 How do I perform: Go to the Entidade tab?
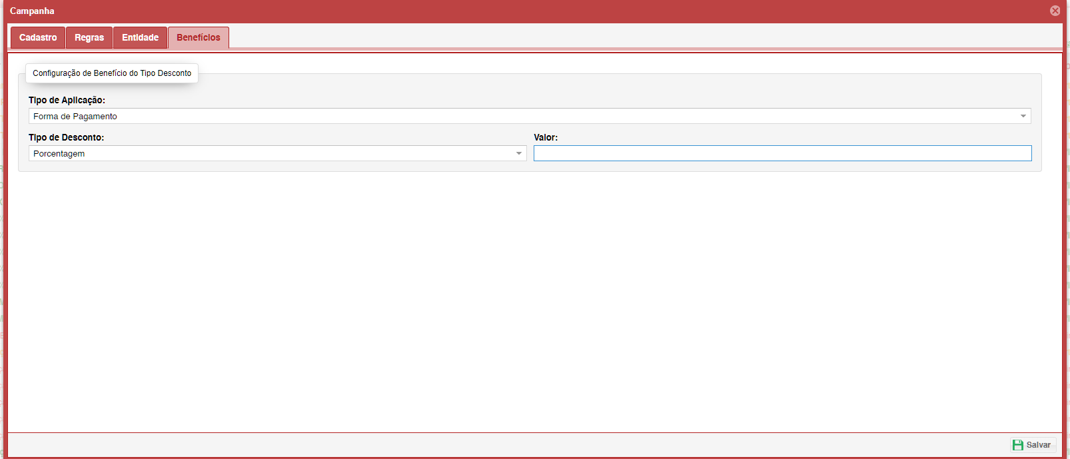coord(140,37)
